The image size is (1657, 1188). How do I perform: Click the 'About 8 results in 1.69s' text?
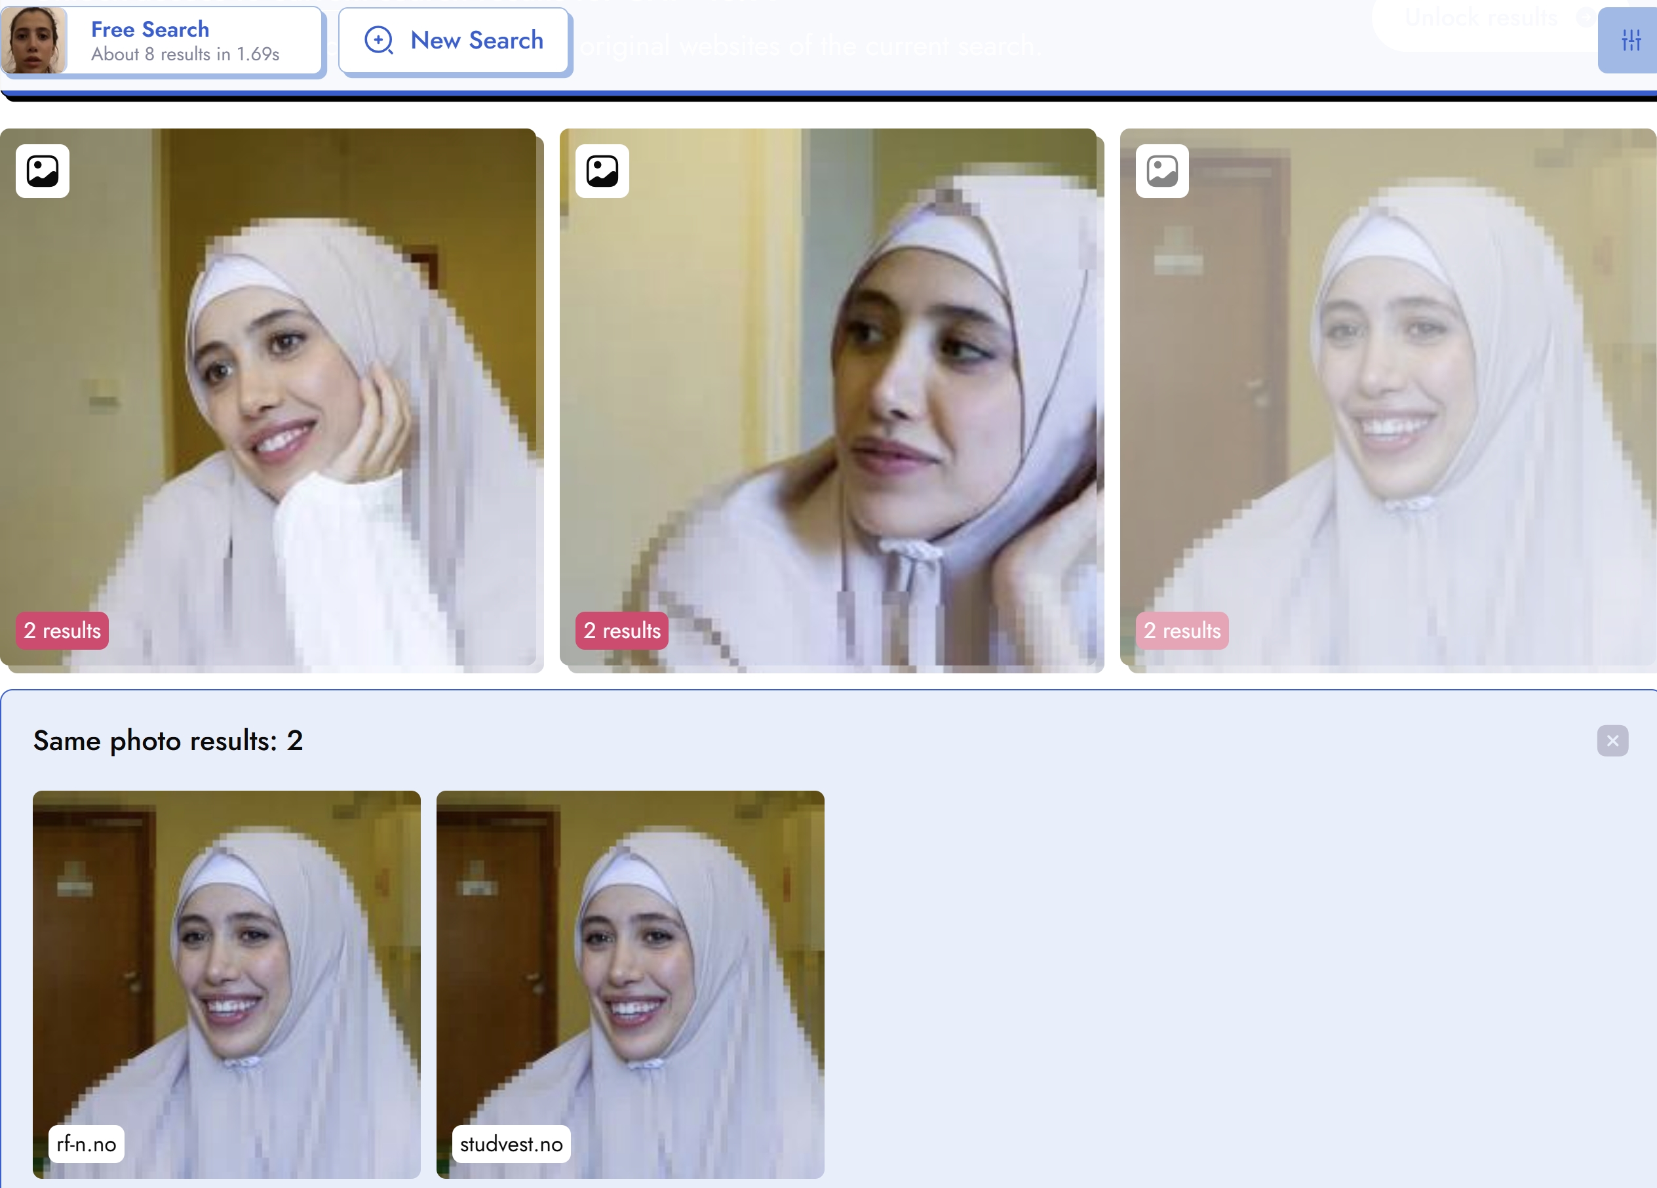tap(185, 54)
